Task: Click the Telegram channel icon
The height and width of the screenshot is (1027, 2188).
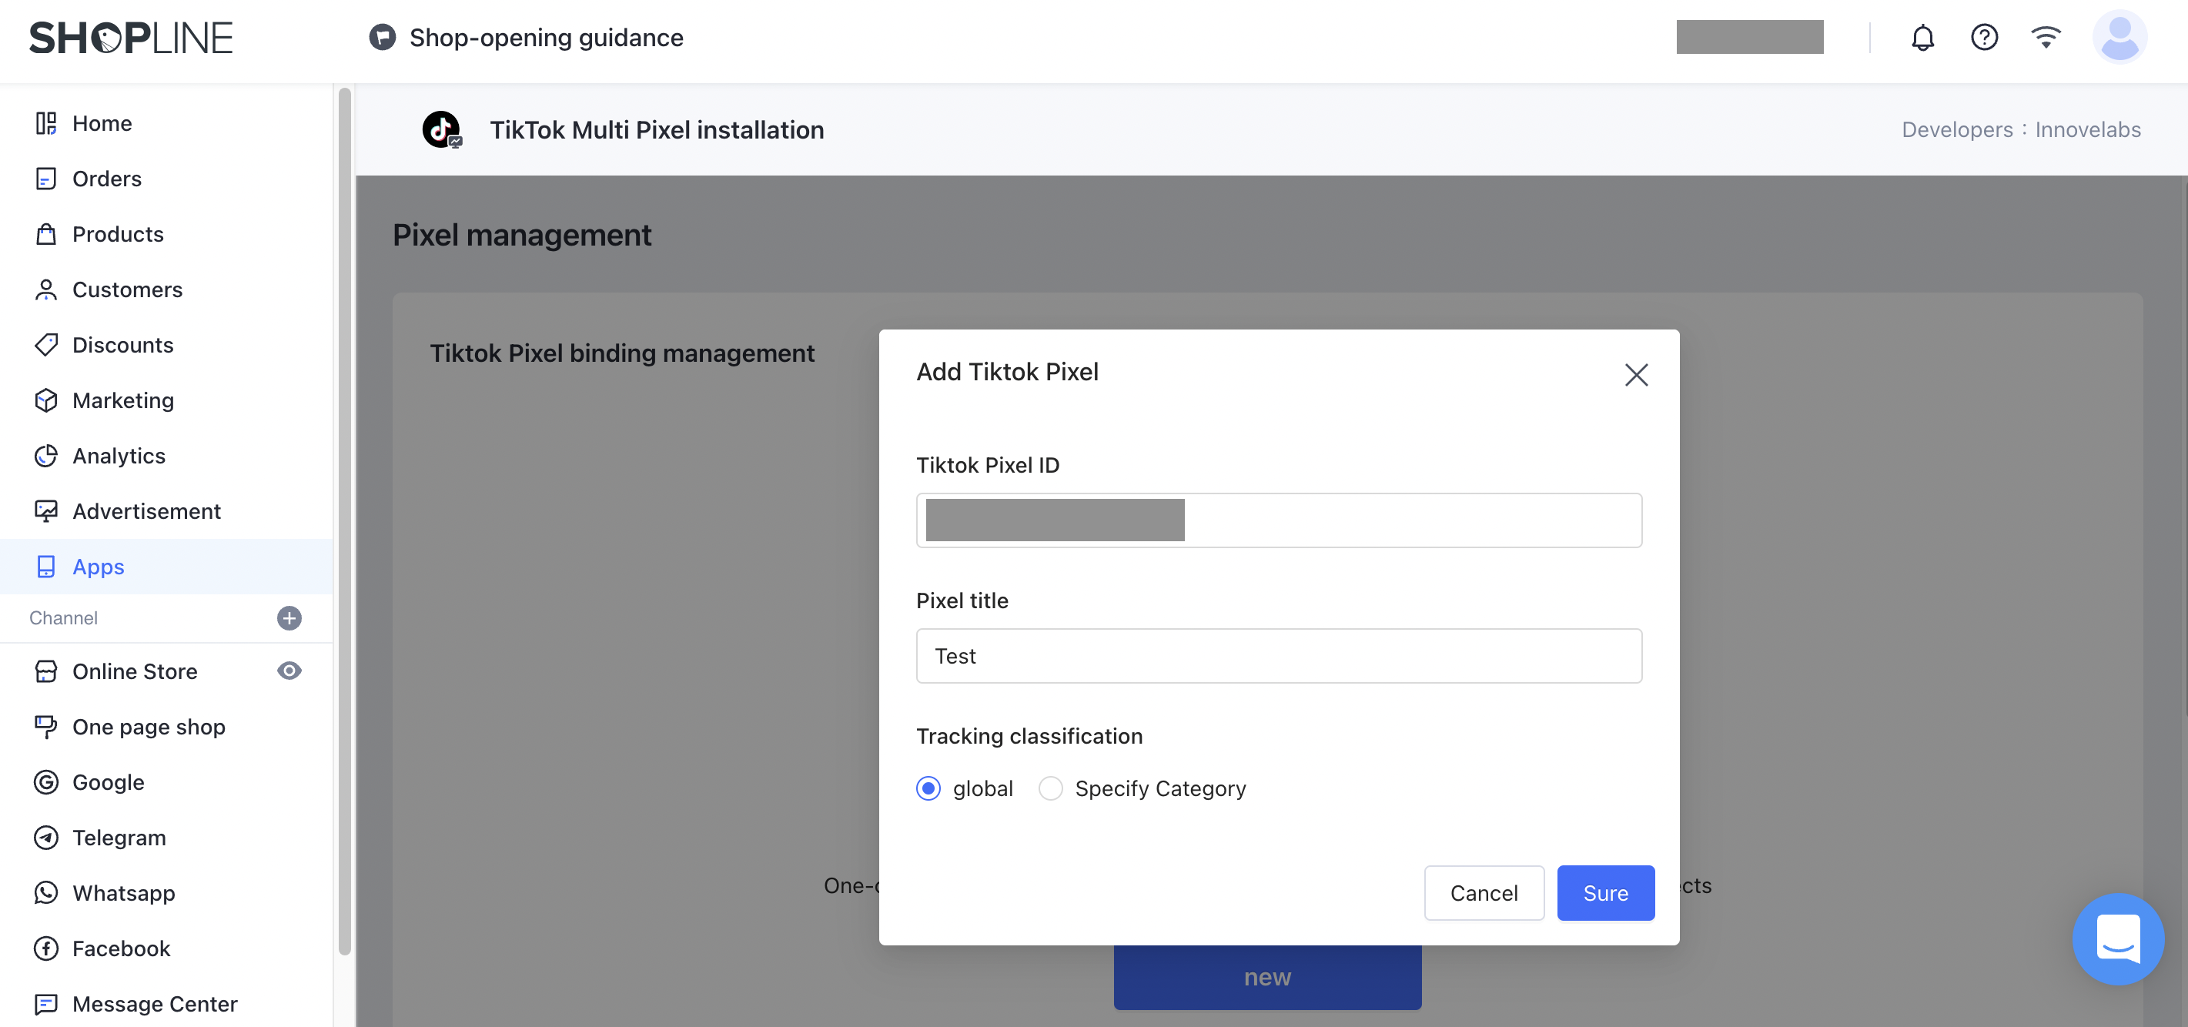Action: [x=46, y=838]
